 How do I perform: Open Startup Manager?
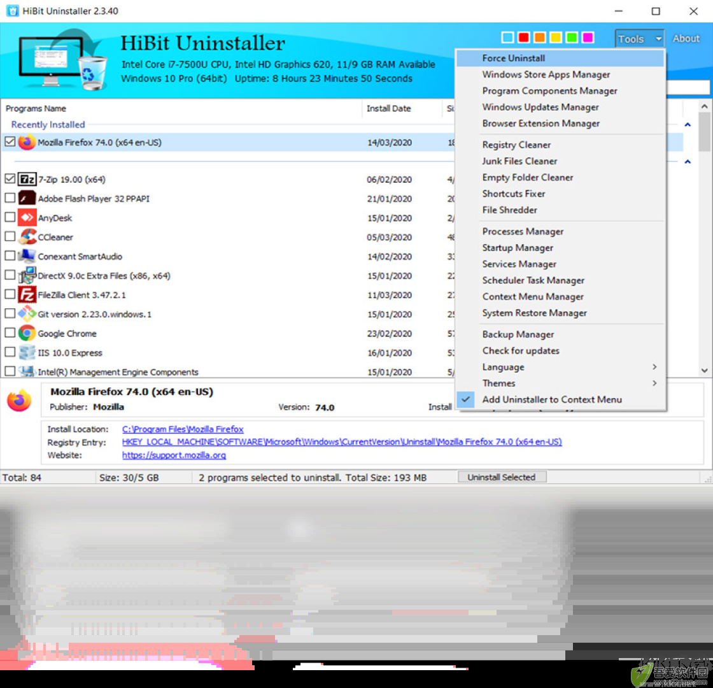(561, 248)
